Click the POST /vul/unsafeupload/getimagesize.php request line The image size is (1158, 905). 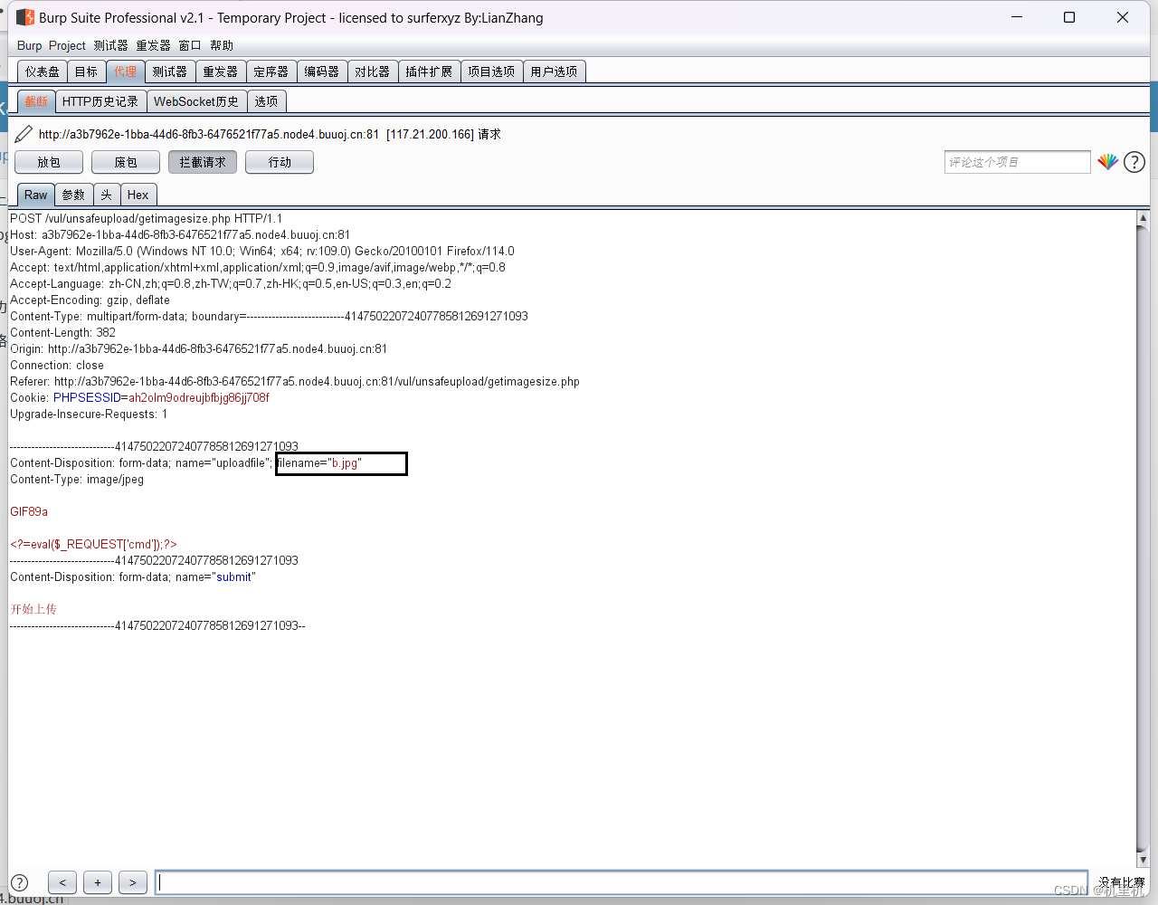point(147,219)
